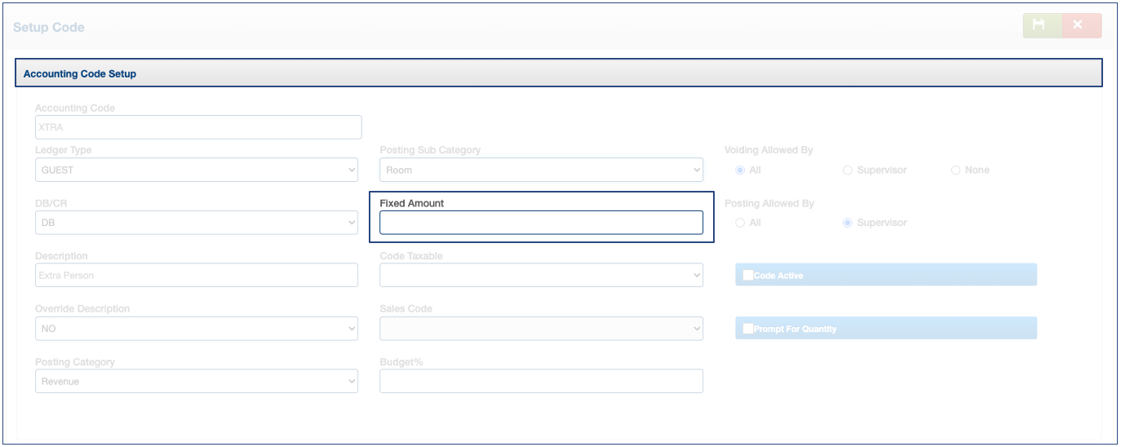Focus the Description field with Extra Person
1121x447 pixels.
196,275
